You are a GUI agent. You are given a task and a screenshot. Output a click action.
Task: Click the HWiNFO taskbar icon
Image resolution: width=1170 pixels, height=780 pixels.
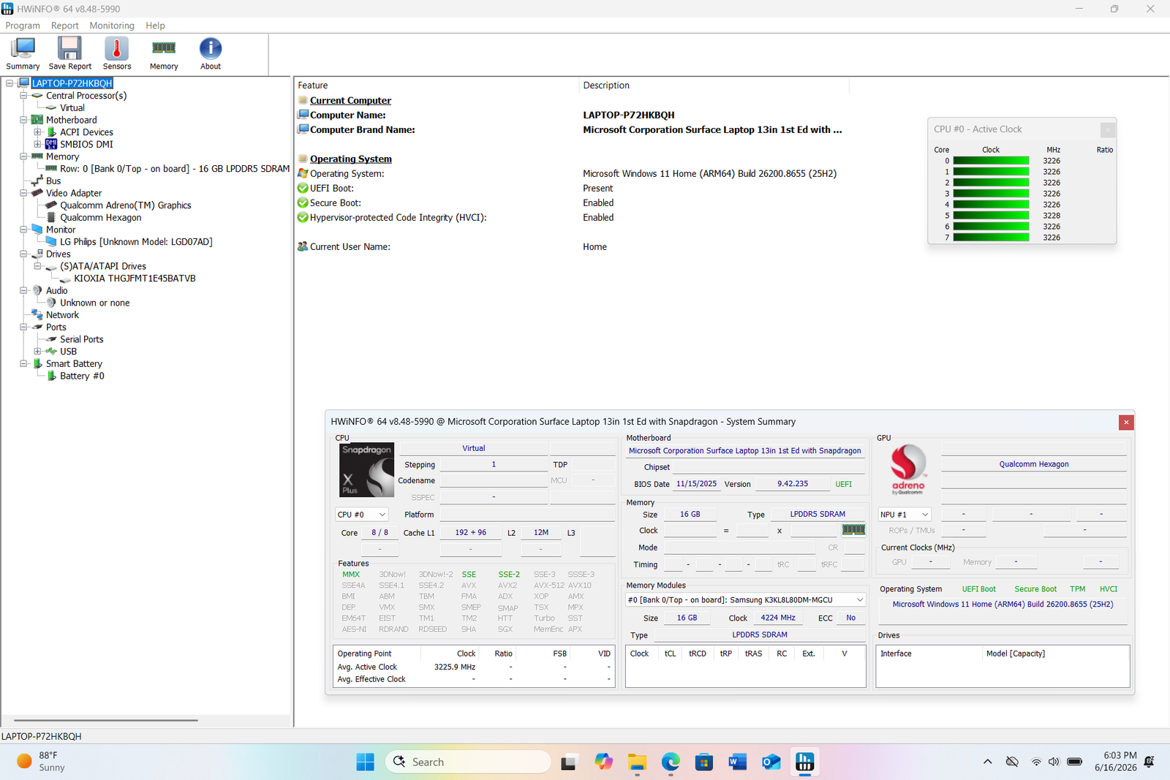point(805,762)
